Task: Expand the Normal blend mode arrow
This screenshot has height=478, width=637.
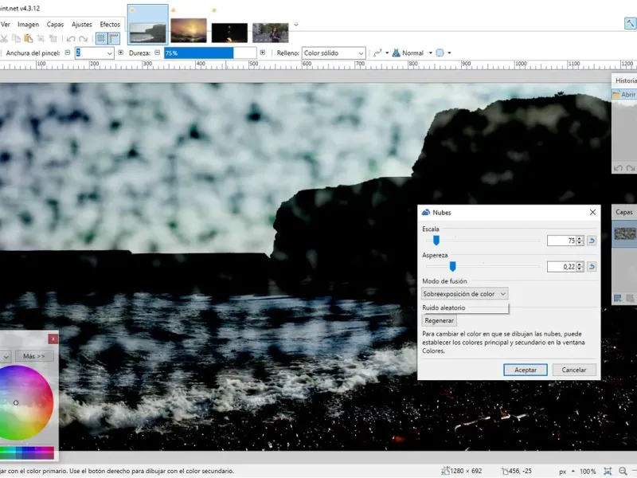Action: pyautogui.click(x=430, y=53)
